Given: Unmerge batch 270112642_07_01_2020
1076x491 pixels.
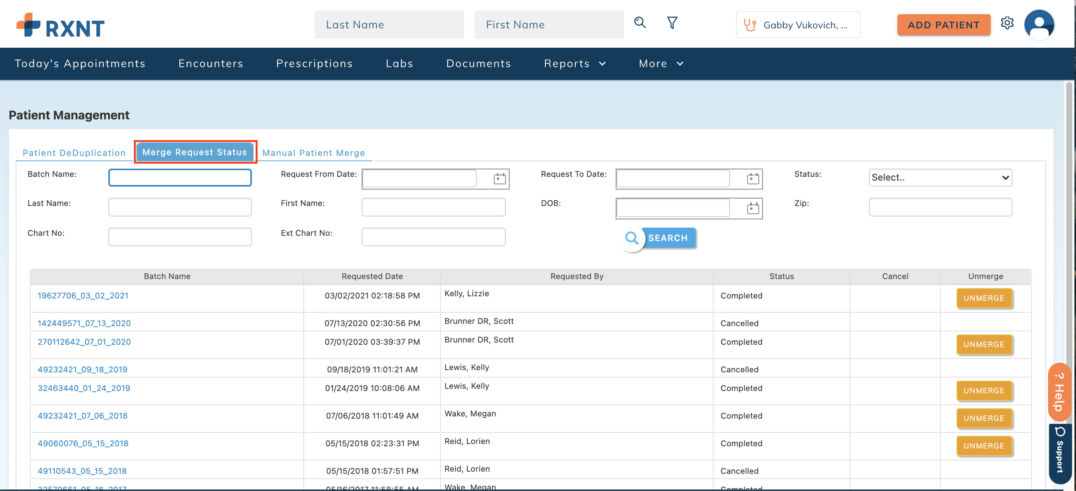Looking at the screenshot, I should [984, 344].
